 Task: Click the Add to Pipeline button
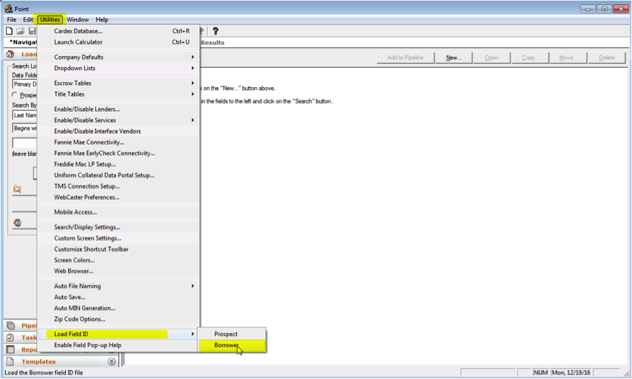[406, 58]
